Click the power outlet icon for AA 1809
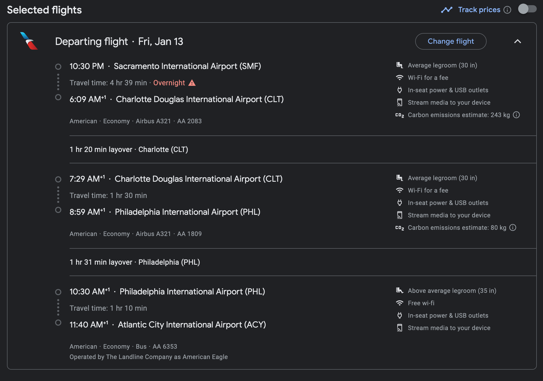This screenshot has width=543, height=381. pyautogui.click(x=400, y=203)
